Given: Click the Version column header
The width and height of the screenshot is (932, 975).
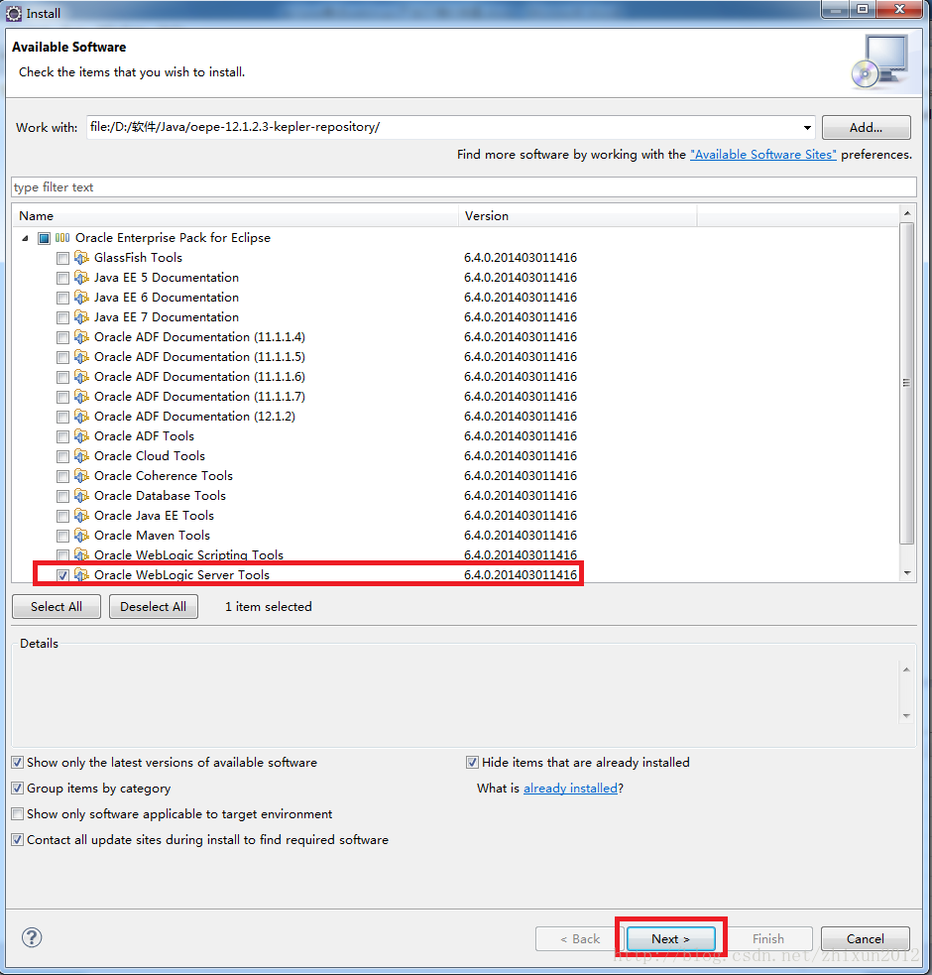Looking at the screenshot, I should point(578,216).
